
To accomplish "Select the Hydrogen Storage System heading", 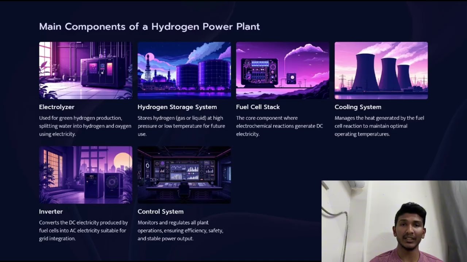I will (x=177, y=107).
